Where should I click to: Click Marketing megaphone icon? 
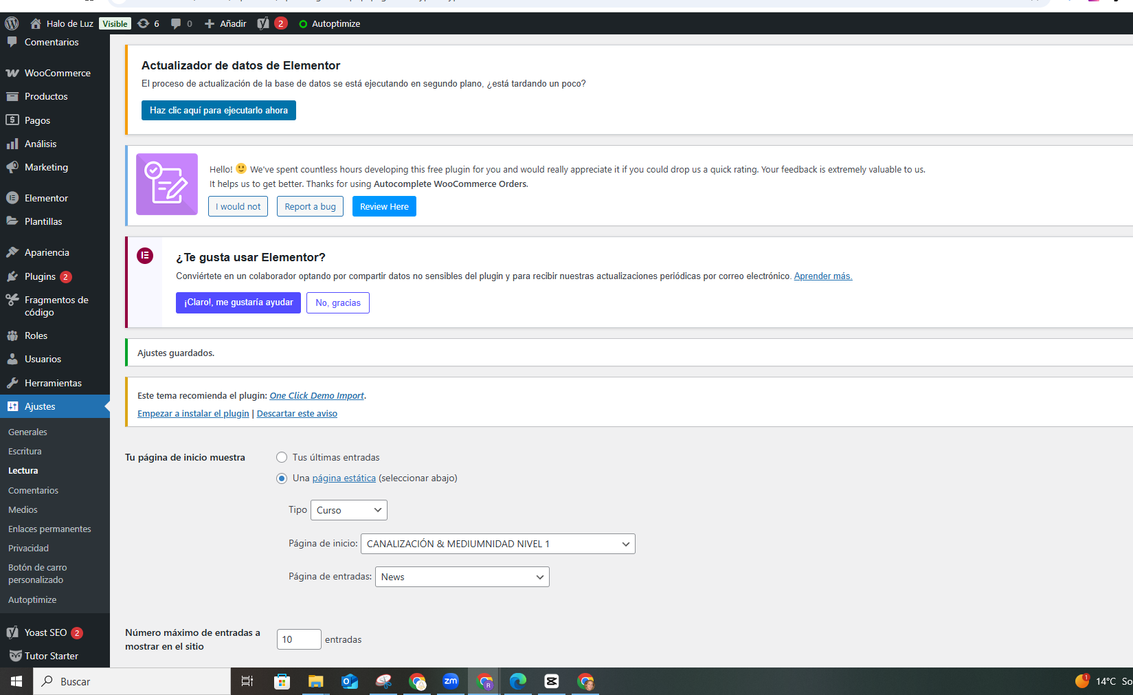[12, 167]
